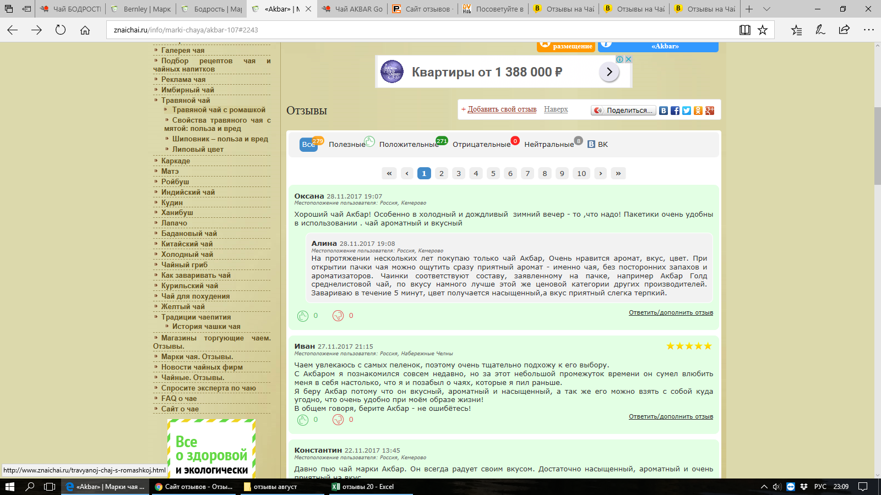881x495 pixels.
Task: Share review on VKontakte icon
Action: (x=664, y=111)
